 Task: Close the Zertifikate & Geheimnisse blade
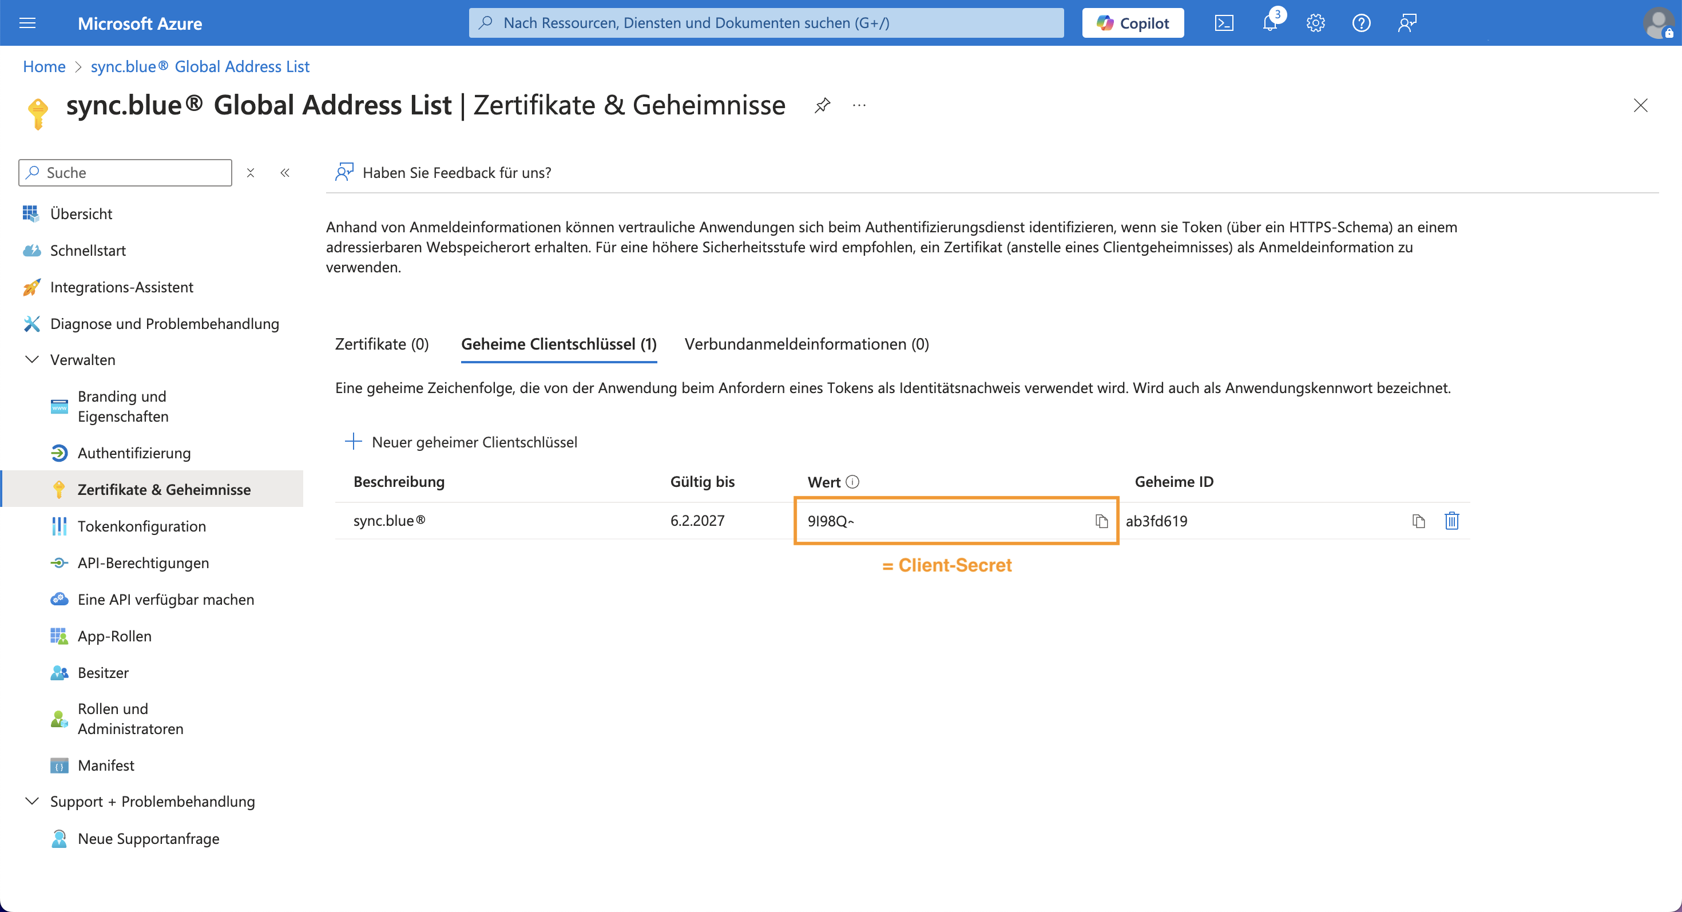tap(1640, 105)
